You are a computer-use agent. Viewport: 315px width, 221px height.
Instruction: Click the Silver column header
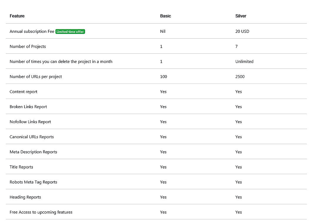pyautogui.click(x=241, y=16)
